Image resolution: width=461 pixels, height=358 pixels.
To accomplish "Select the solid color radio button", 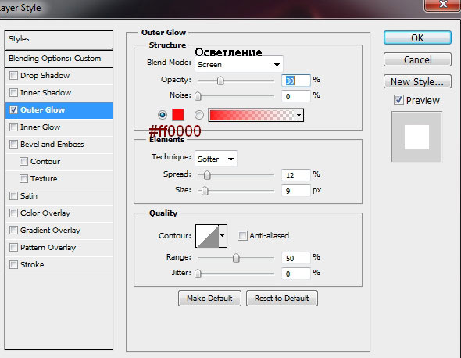I will (x=163, y=115).
